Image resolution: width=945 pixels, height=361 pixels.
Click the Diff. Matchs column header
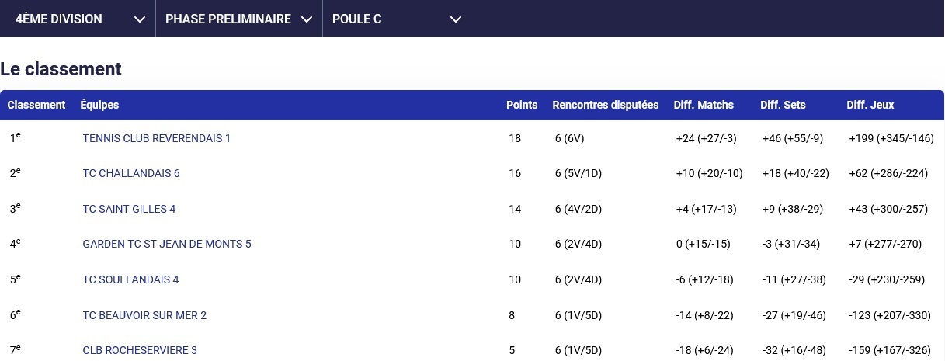click(704, 105)
